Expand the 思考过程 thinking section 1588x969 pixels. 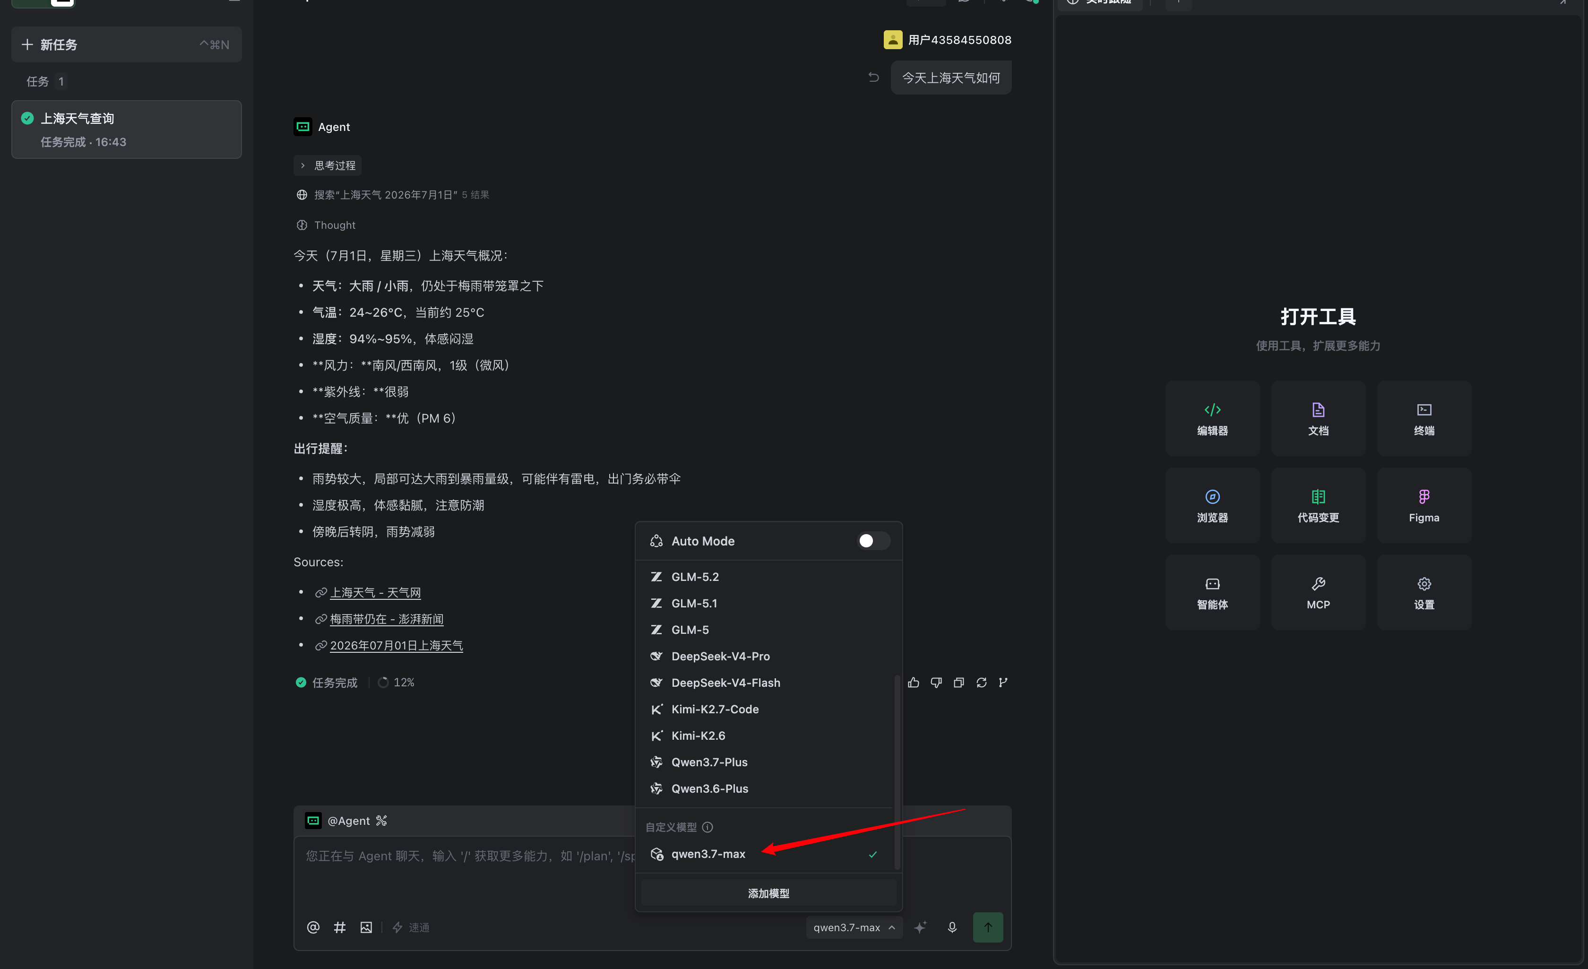pyautogui.click(x=328, y=166)
